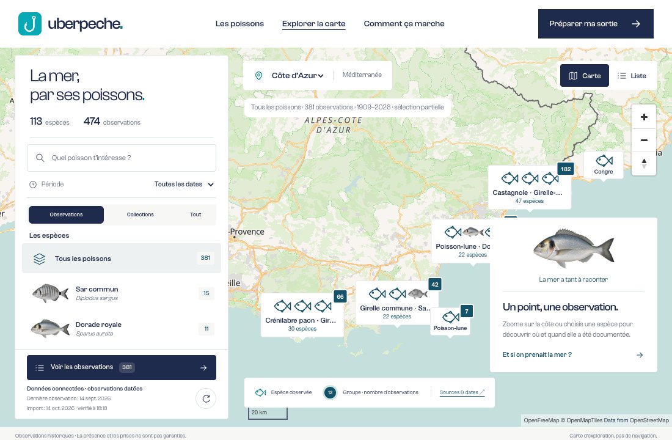Switch to Carte view
The height and width of the screenshot is (440, 672).
click(x=584, y=76)
